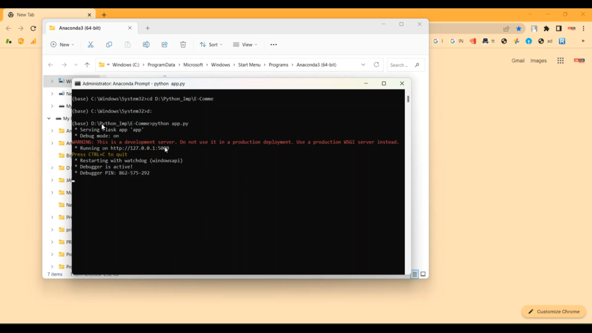Refresh the Explorer folder view
Viewport: 592px width, 333px height.
point(377,65)
